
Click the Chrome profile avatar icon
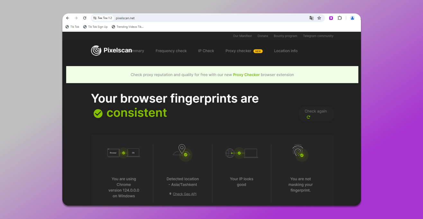352,18
